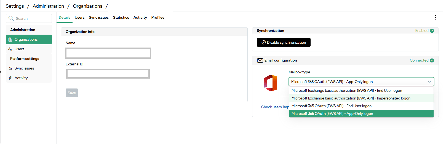Click the Activity lightning icon in sidebar

tap(10, 78)
